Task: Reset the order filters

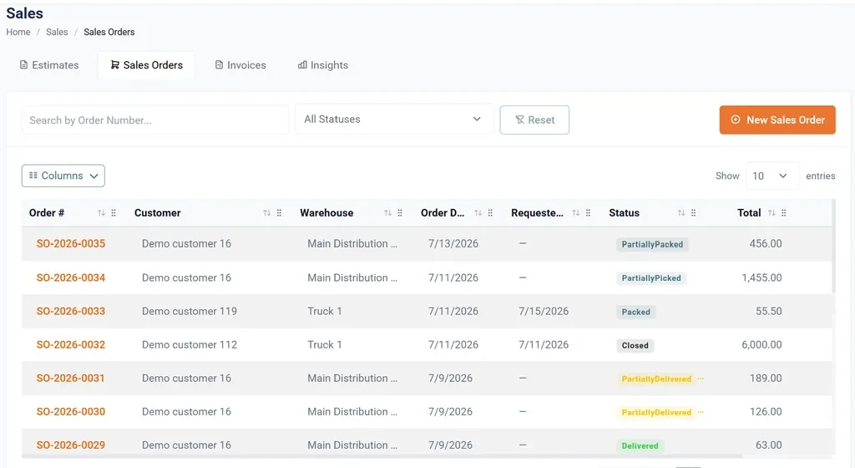Action: coord(534,120)
